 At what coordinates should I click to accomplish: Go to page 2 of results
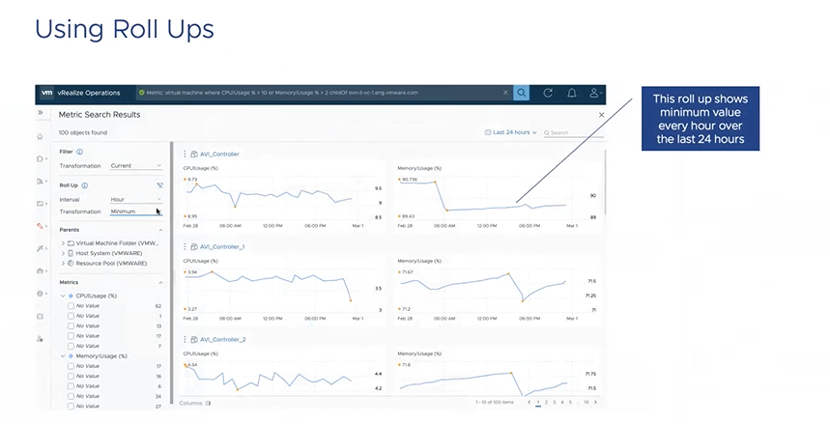click(546, 402)
